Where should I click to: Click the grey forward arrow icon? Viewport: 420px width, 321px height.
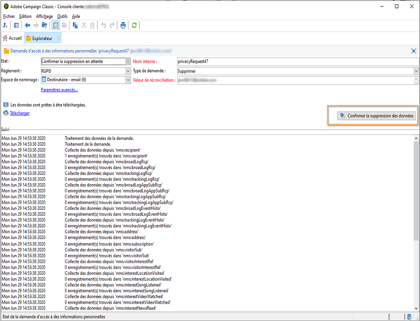point(36,26)
